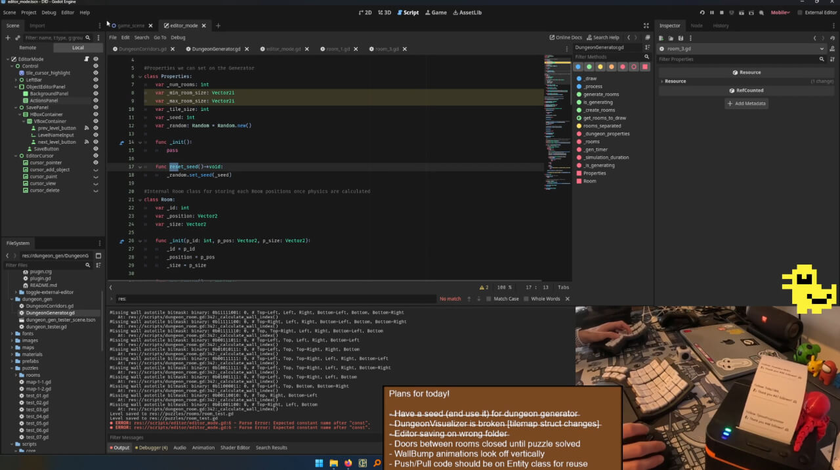Click the movie maker mode icon
The image size is (840, 470).
point(763,12)
